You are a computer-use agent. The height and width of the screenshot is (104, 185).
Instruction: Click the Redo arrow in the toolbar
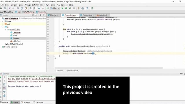13,8
